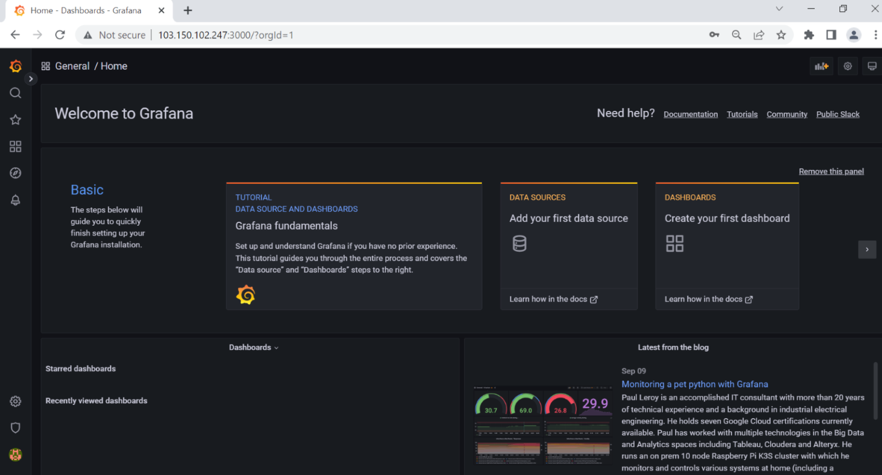Open Alerting bell icon in sidebar
The height and width of the screenshot is (475, 882).
click(x=16, y=200)
